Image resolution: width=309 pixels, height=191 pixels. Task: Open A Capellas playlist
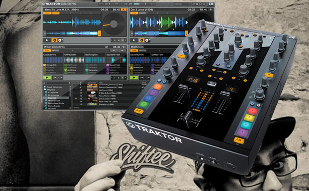click(x=51, y=92)
